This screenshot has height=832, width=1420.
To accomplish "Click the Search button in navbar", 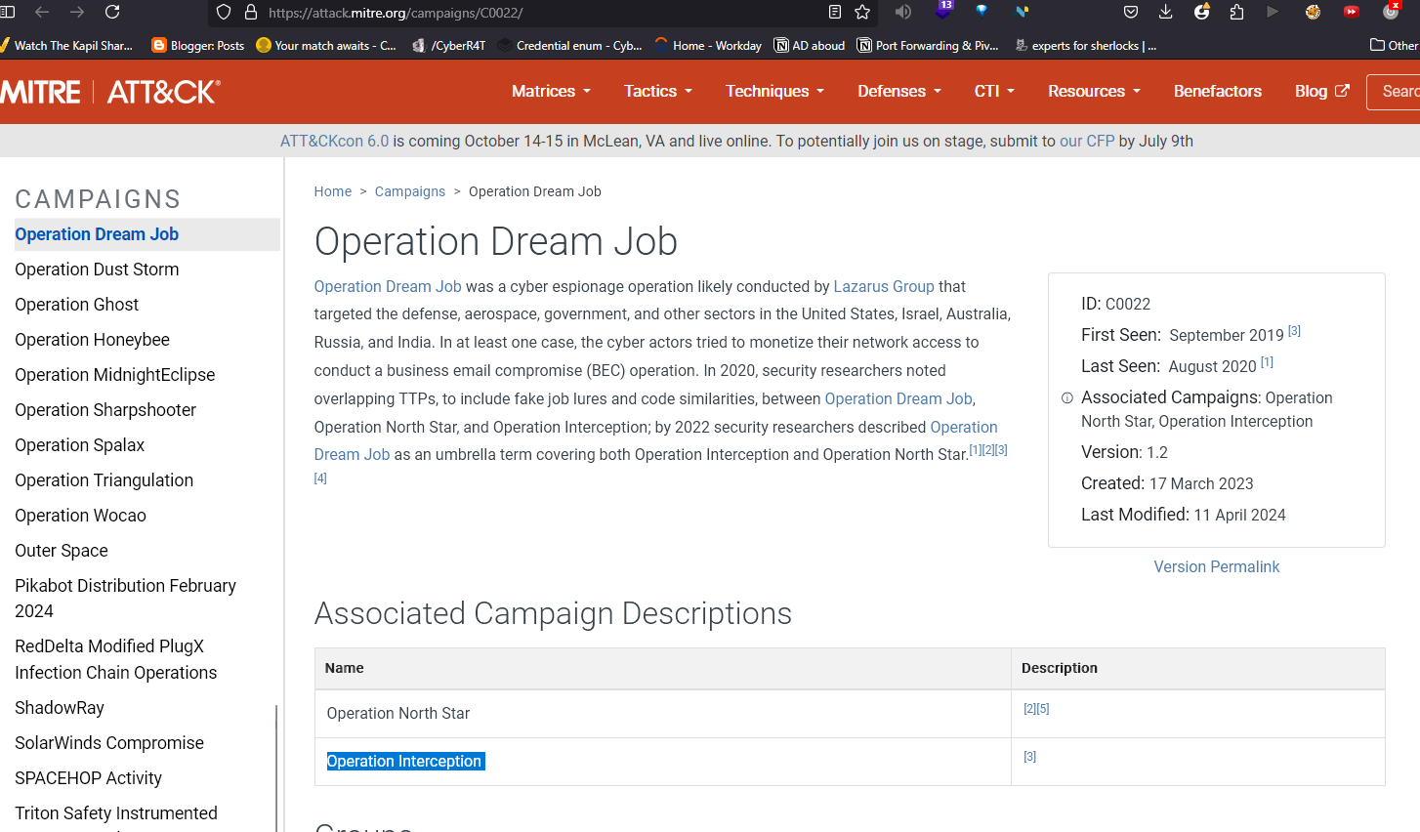I will (1394, 91).
